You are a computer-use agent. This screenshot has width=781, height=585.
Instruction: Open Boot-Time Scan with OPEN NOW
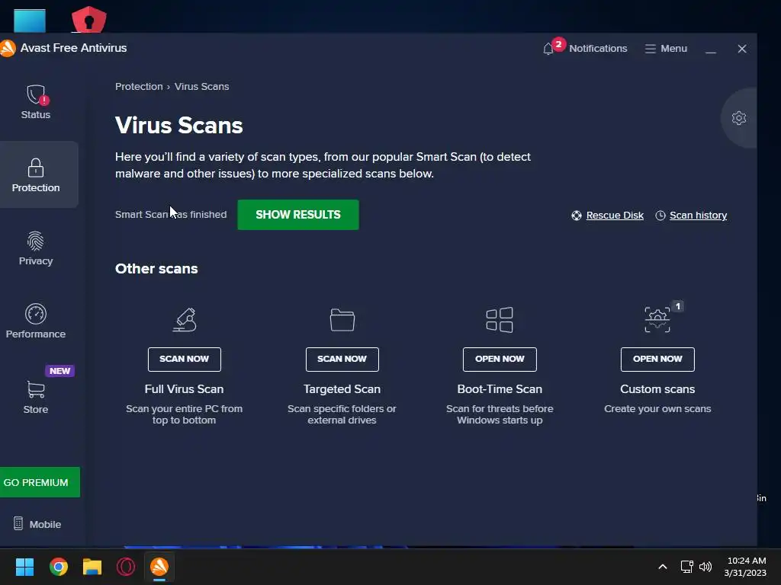[x=500, y=360]
